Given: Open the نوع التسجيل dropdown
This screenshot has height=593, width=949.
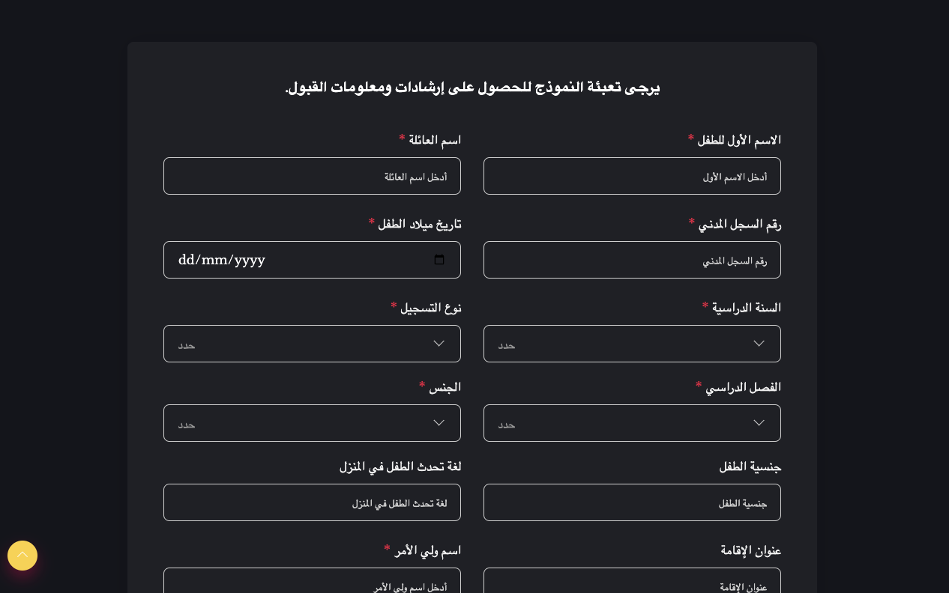Looking at the screenshot, I should click(312, 344).
